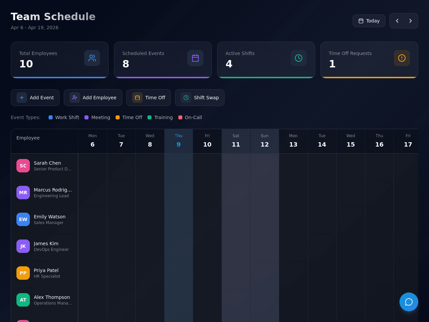Click the Total Employees count 10
The height and width of the screenshot is (322, 429).
click(26, 64)
